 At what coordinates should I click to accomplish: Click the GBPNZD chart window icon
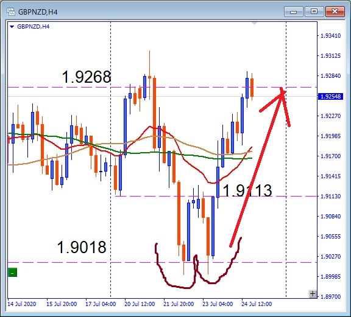pyautogui.click(x=11, y=12)
